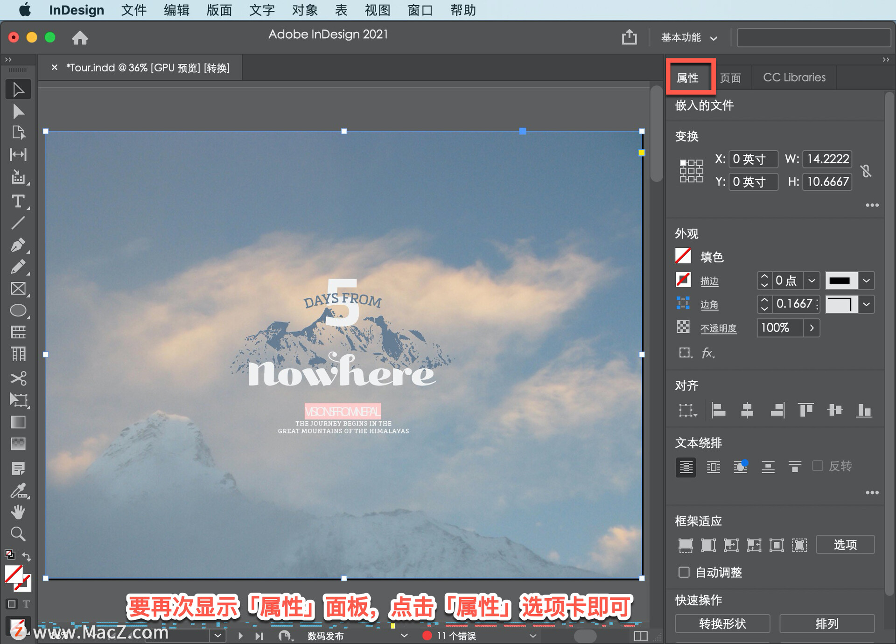Enable the 自动调整 checkbox

coord(684,572)
